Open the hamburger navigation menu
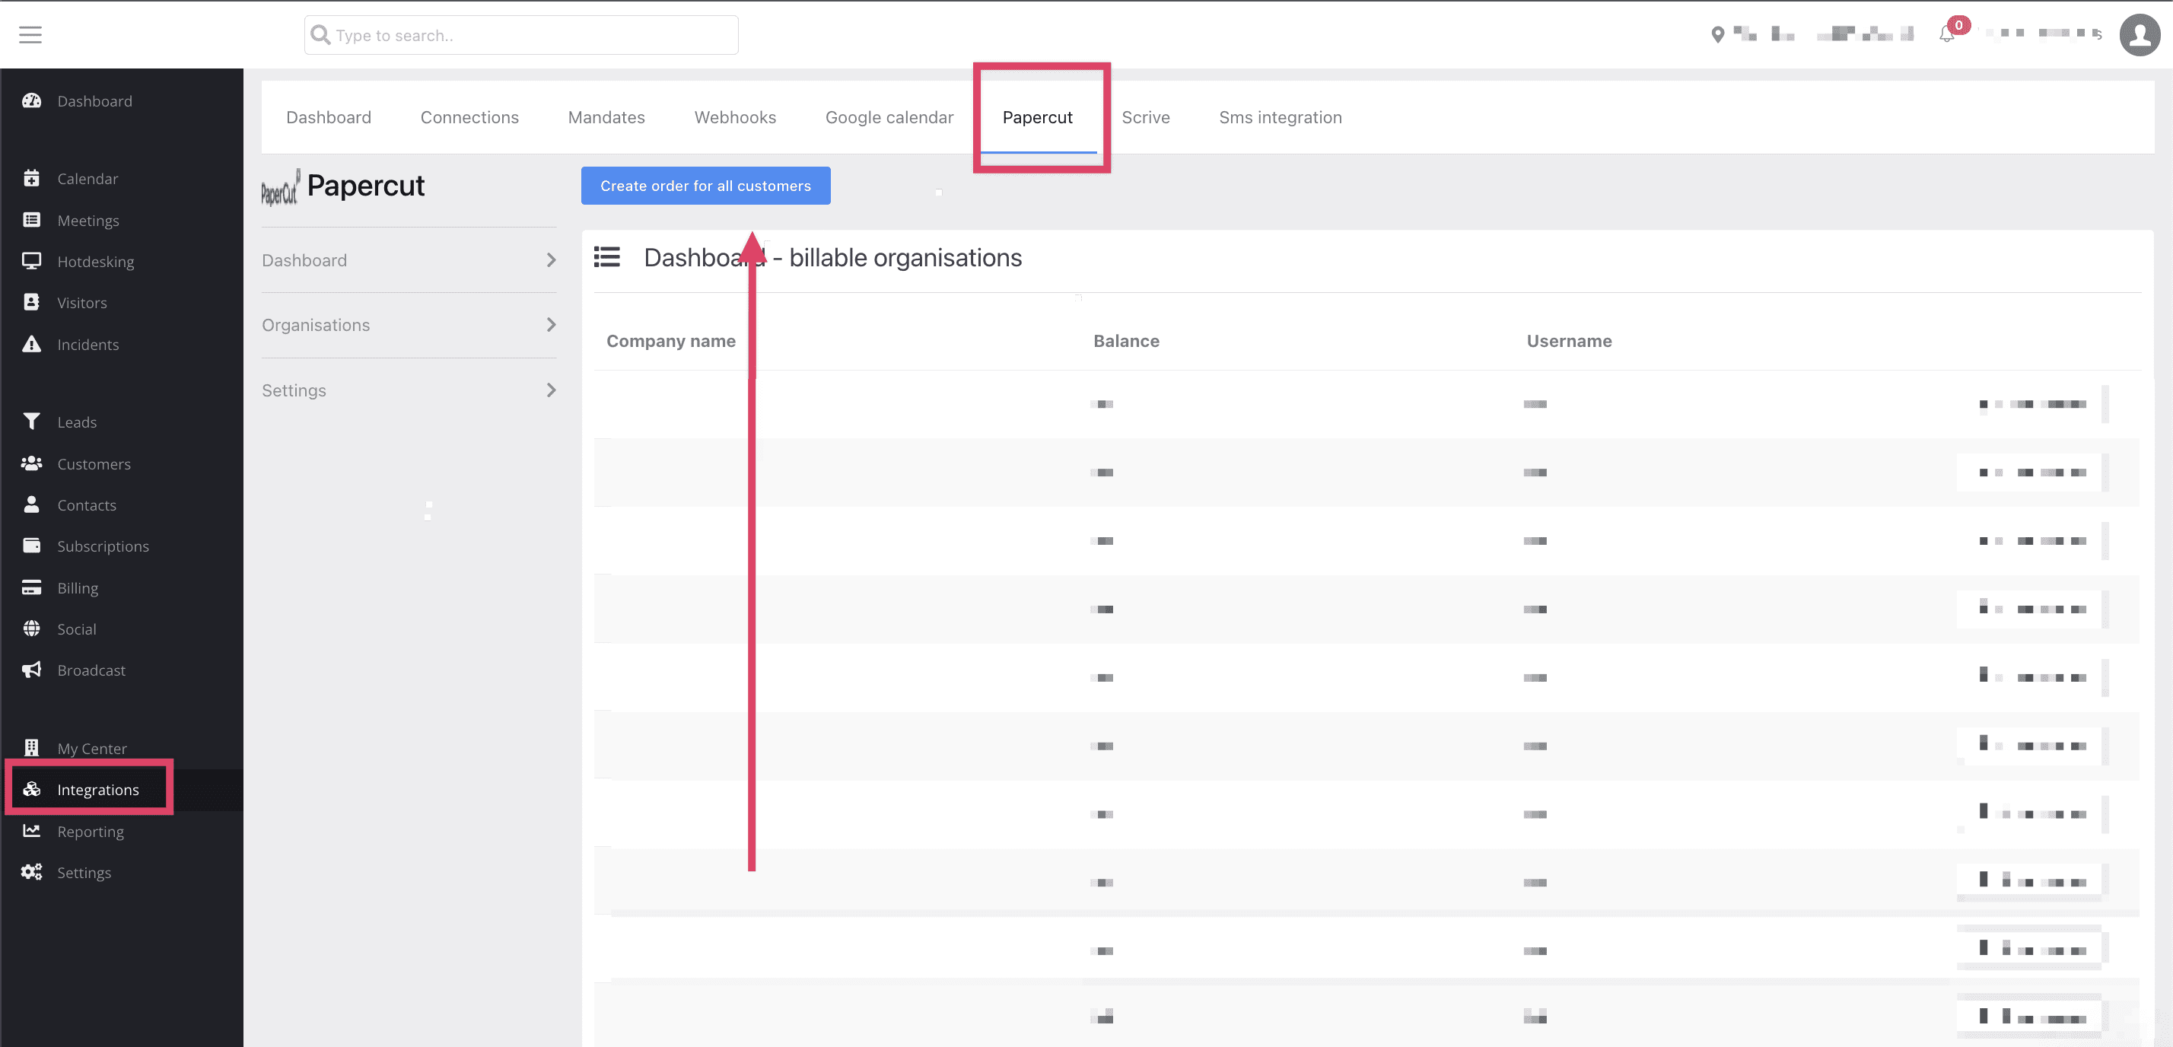The width and height of the screenshot is (2173, 1047). point(30,33)
